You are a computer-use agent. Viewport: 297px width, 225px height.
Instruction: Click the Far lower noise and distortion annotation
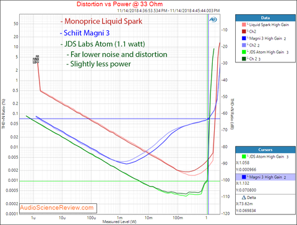click(117, 54)
